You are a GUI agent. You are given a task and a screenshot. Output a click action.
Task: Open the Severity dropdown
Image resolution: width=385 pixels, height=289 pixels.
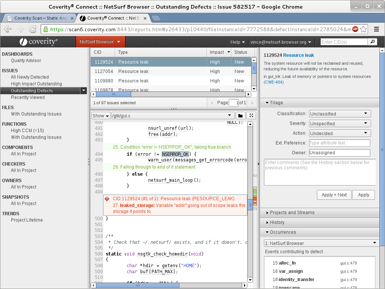340,123
